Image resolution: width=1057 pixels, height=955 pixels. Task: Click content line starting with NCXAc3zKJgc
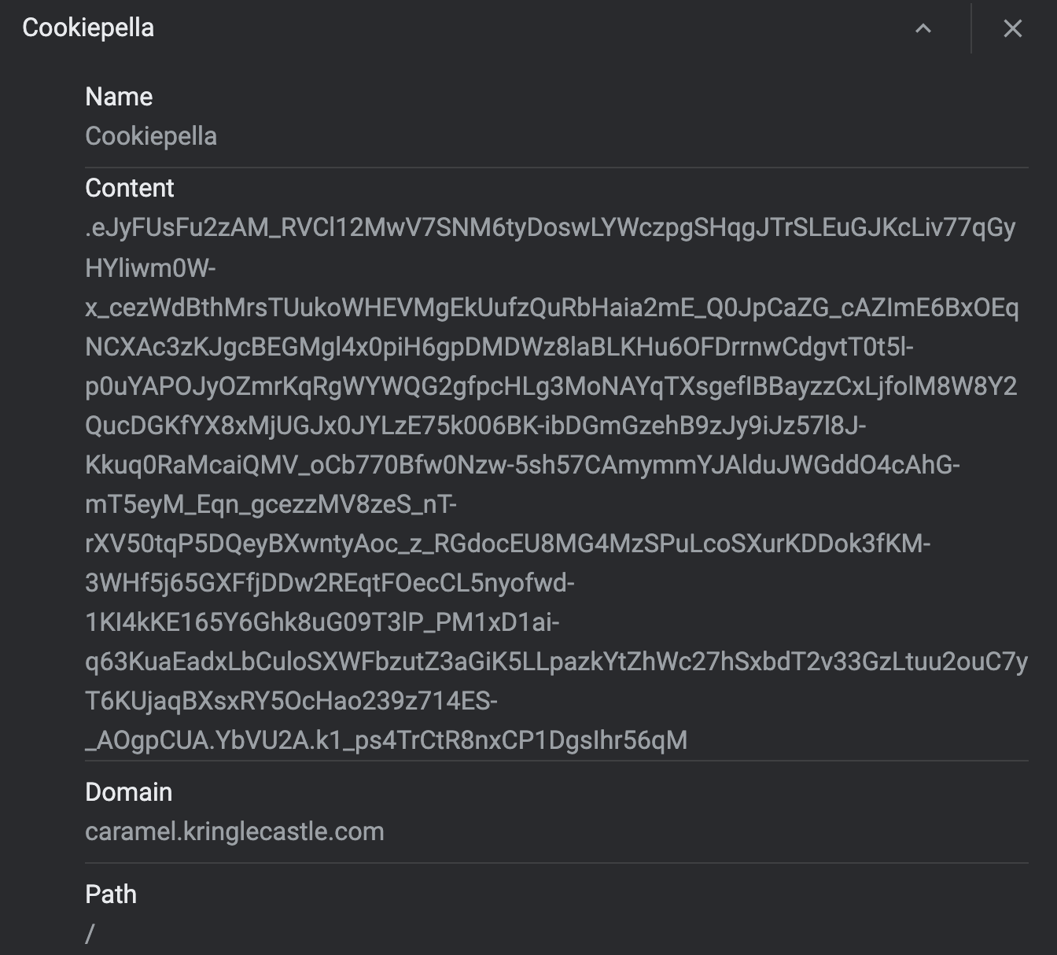499,347
